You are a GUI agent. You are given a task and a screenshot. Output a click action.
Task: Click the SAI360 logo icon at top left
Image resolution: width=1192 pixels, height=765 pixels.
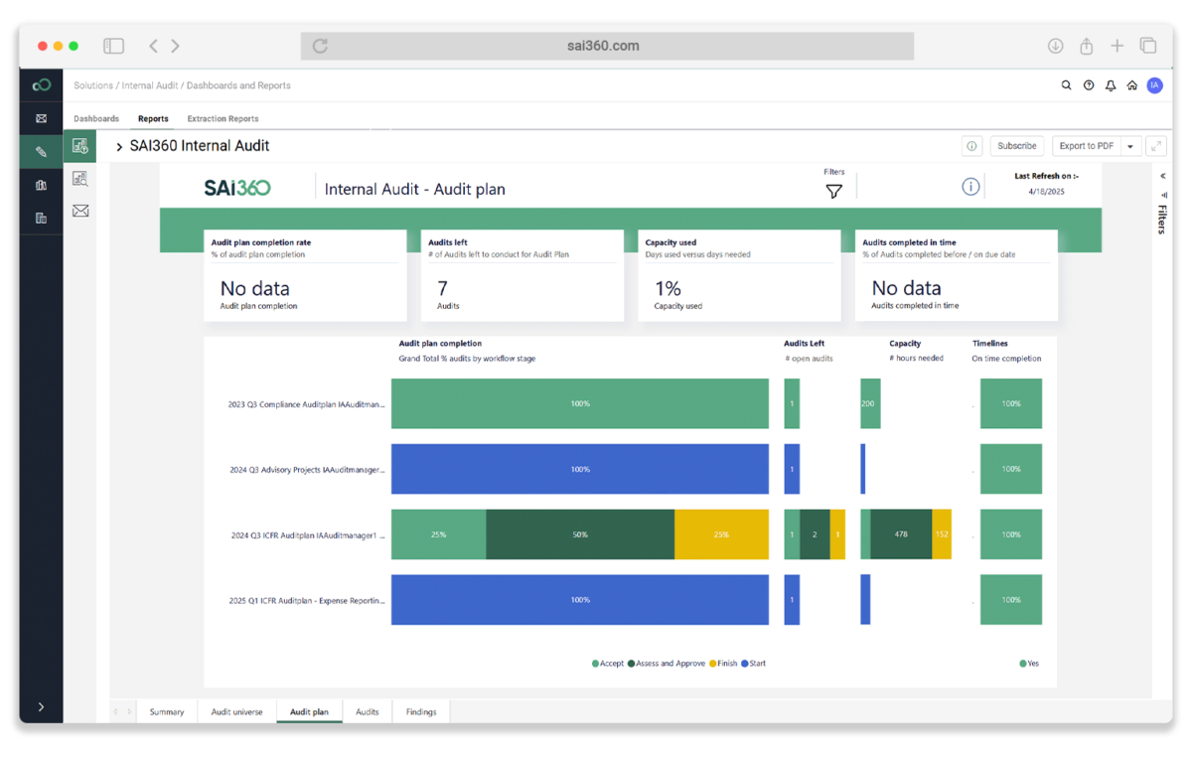41,84
